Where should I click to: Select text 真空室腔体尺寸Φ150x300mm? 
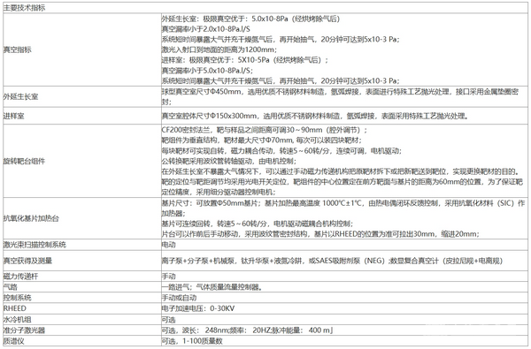209,116
